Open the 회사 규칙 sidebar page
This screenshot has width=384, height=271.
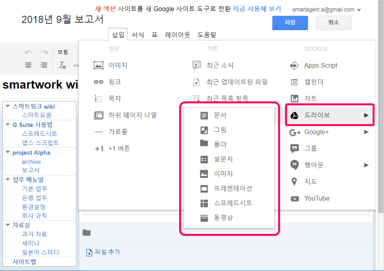coord(34,216)
